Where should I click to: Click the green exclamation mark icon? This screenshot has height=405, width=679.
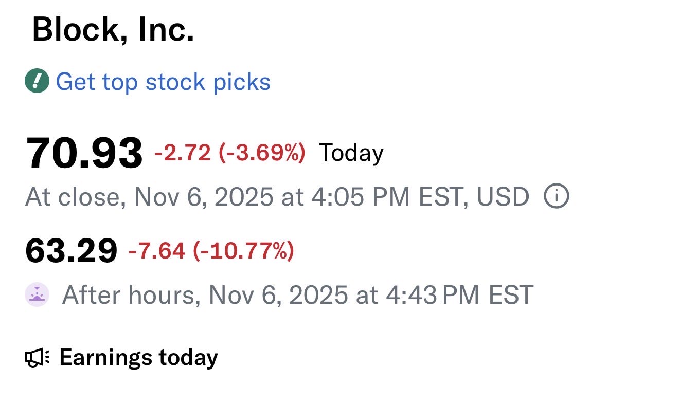[x=37, y=82]
